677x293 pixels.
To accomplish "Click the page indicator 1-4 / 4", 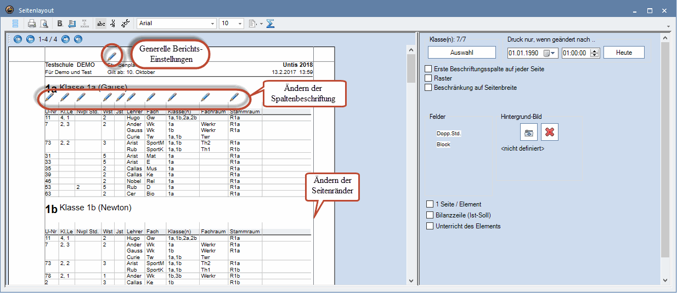I will pyautogui.click(x=48, y=39).
